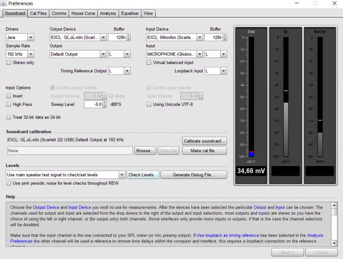Enable the High Pass checkbox
Screen dimensions: 343x259
pos(9,105)
